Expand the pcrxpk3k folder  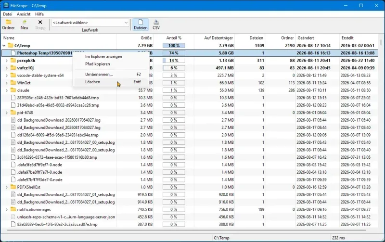point(7,60)
